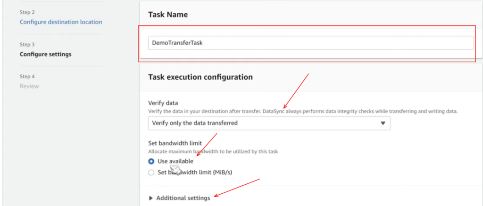483x206 pixels.
Task: Click the Set bandwidth limit heading label
Action: pos(175,143)
